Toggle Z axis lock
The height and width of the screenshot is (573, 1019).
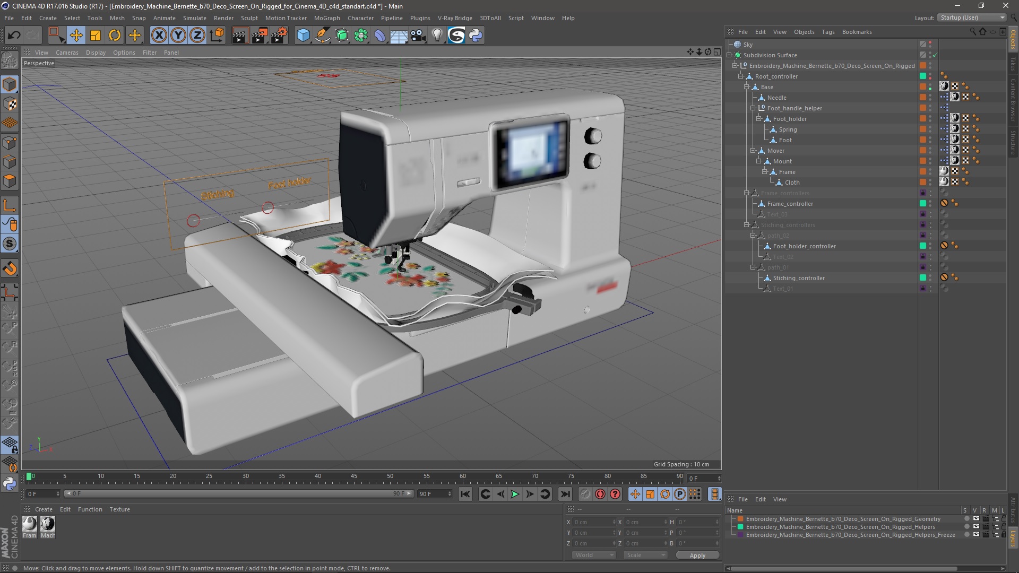click(197, 36)
